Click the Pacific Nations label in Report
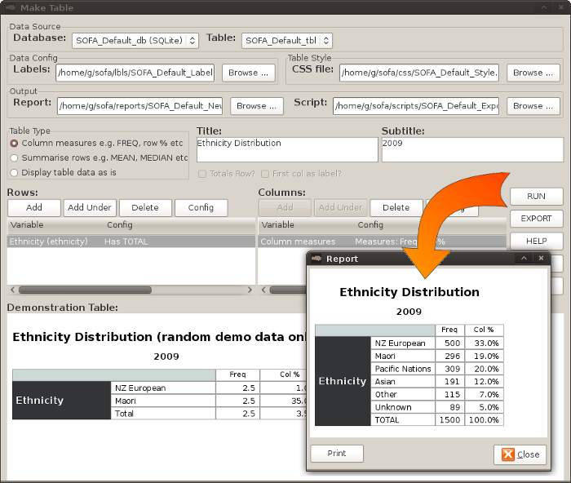 pos(403,369)
